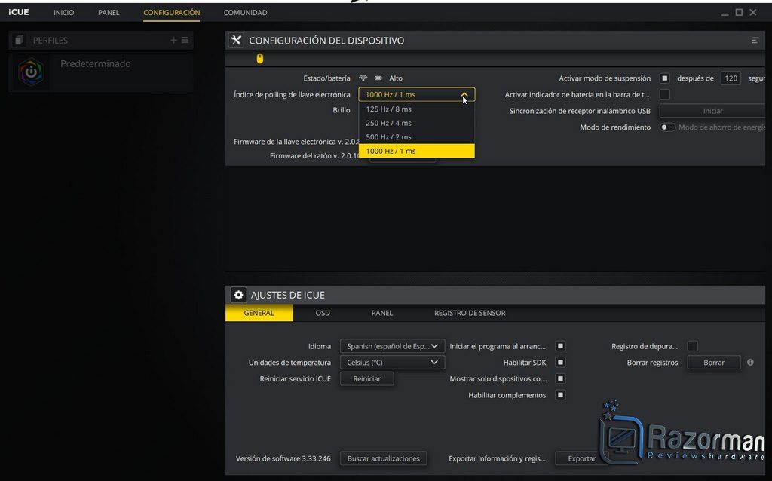The width and height of the screenshot is (772, 481).
Task: Open the Unidades de temperatura dropdown
Action: 392,363
